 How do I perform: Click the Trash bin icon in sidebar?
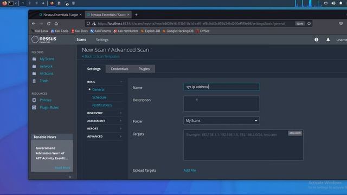34,81
